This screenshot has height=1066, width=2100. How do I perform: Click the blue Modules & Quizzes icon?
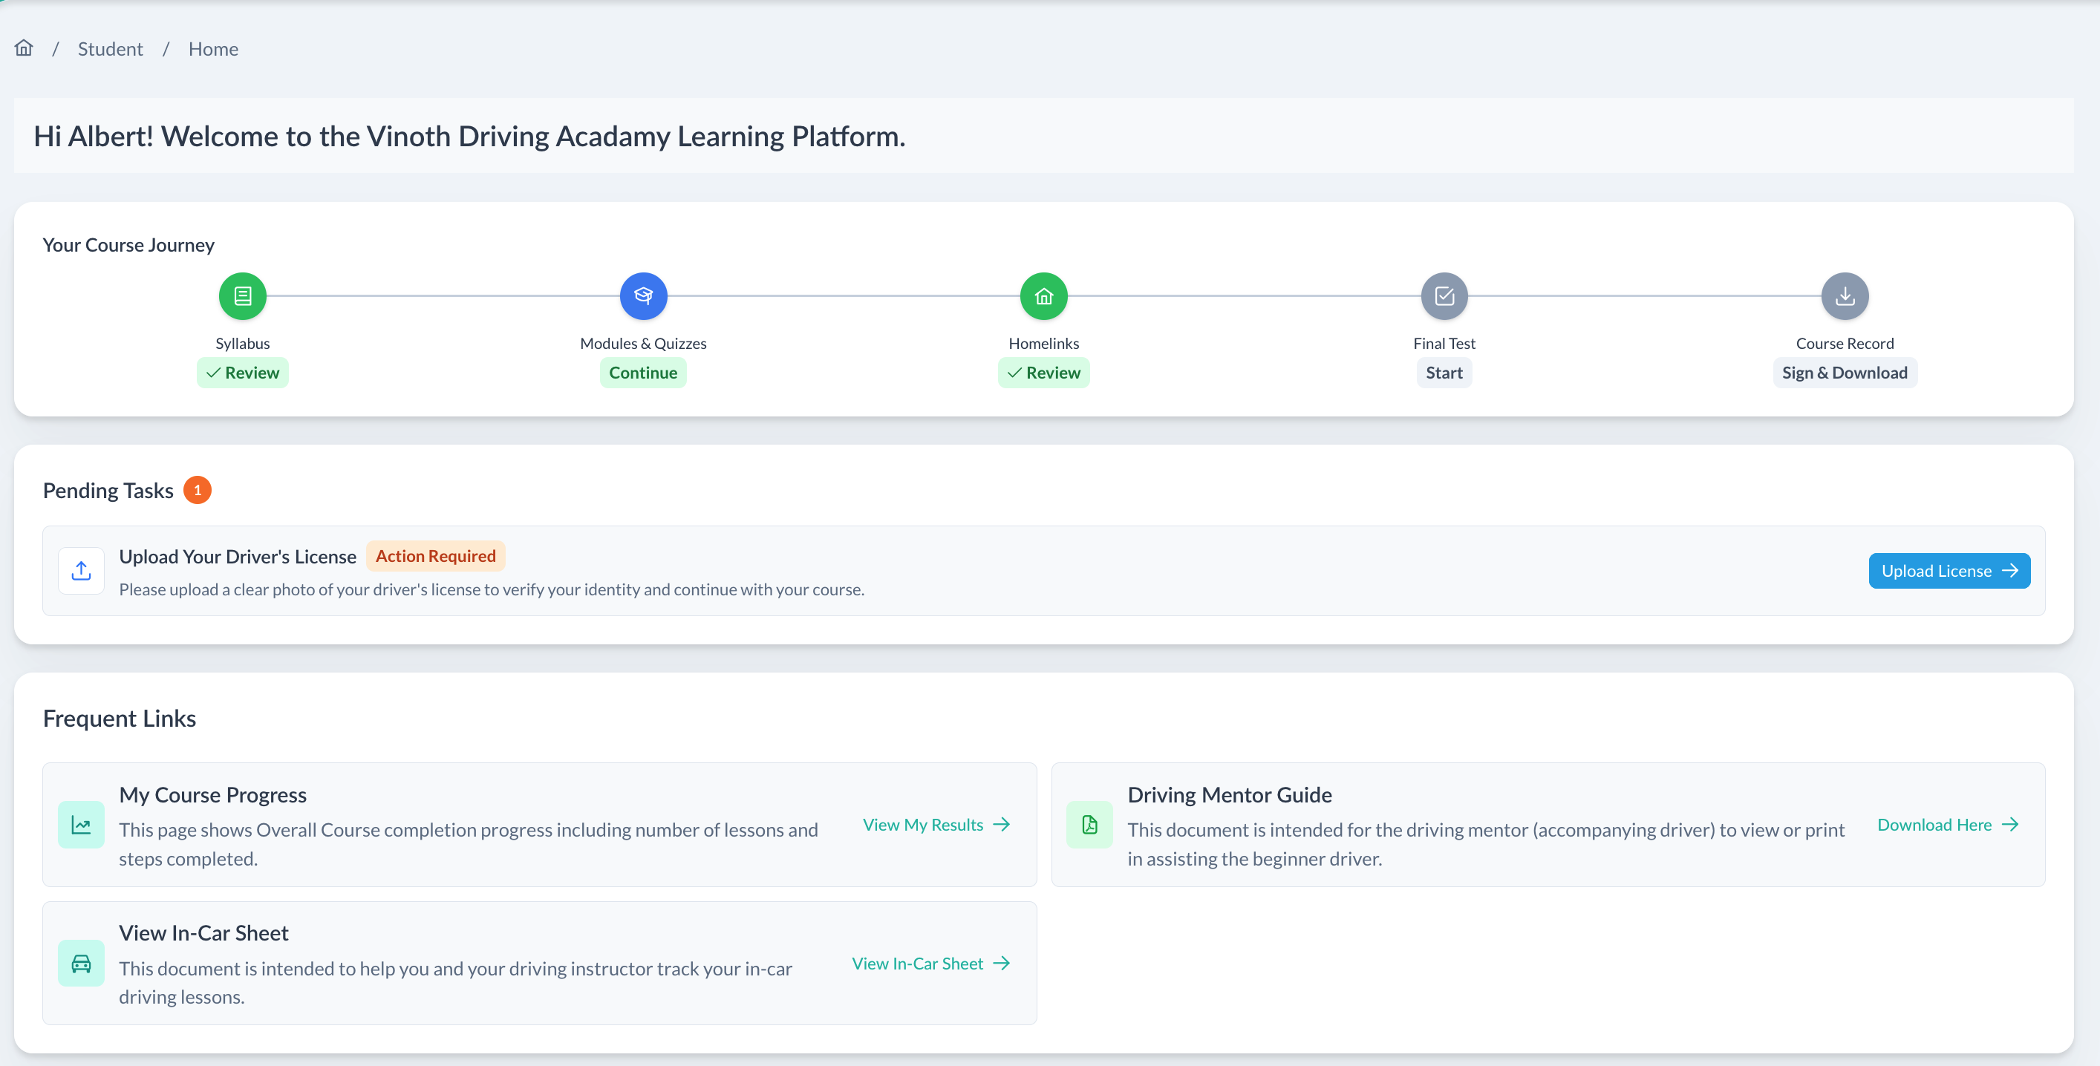click(643, 296)
